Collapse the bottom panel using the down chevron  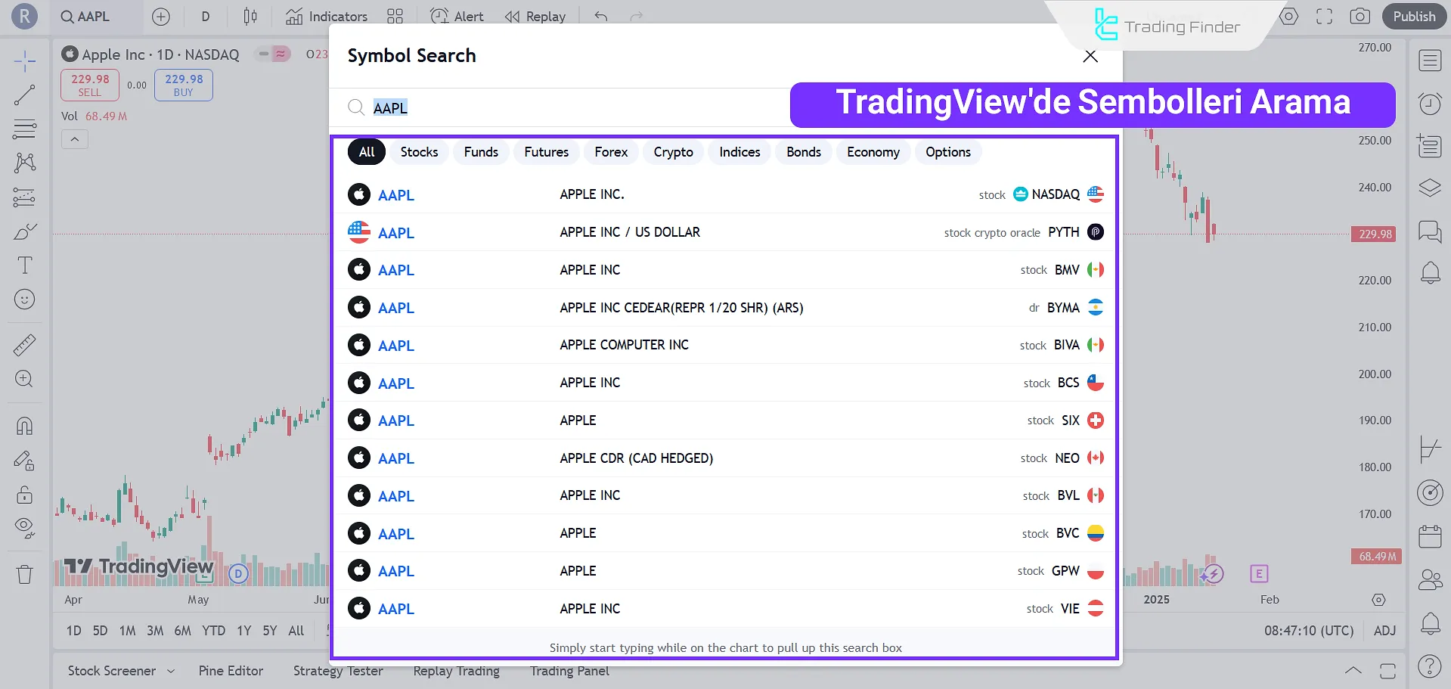click(1353, 670)
